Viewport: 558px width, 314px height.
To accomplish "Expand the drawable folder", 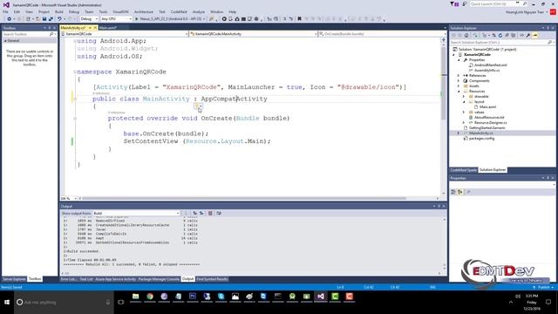I will point(464,97).
